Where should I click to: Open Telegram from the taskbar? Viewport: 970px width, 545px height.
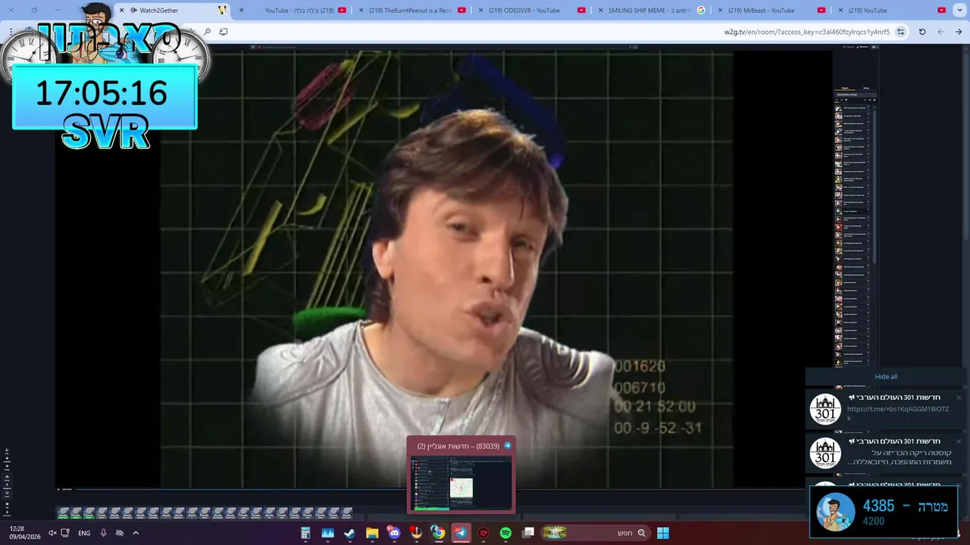(x=461, y=533)
